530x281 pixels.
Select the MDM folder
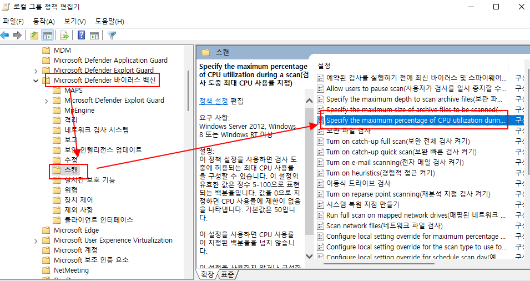point(57,51)
